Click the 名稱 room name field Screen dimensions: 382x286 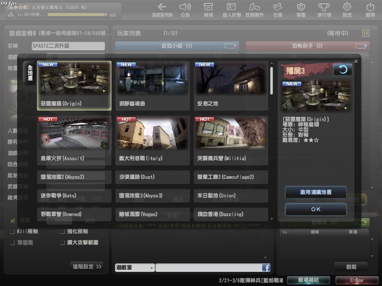point(68,46)
